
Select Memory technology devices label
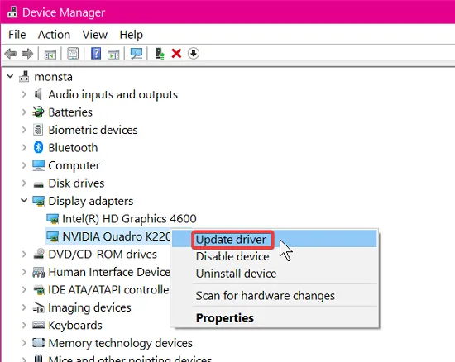click(x=121, y=343)
